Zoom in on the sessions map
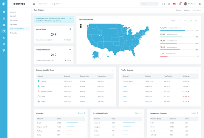Screen dimensions: 204x138 [x=81, y=25]
